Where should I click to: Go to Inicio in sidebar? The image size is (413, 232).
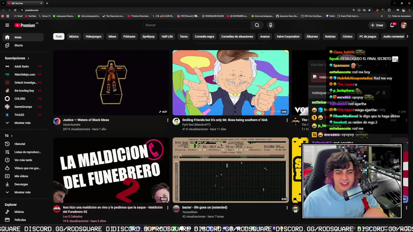pyautogui.click(x=23, y=37)
